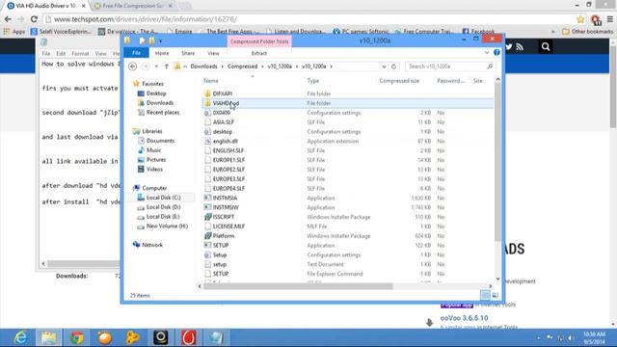Sort files by Type column
Image resolution: width=617 pixels, height=347 pixels.
point(312,81)
